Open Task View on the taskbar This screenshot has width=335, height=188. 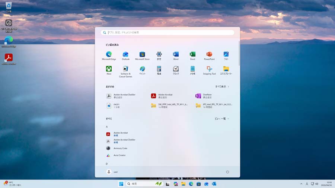pos(167,184)
